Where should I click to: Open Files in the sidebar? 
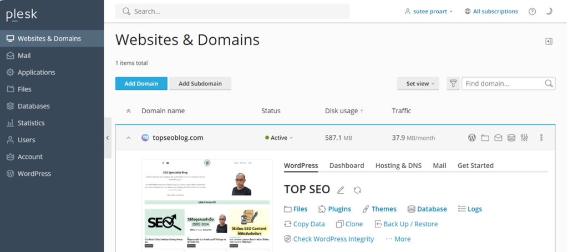coord(52,89)
